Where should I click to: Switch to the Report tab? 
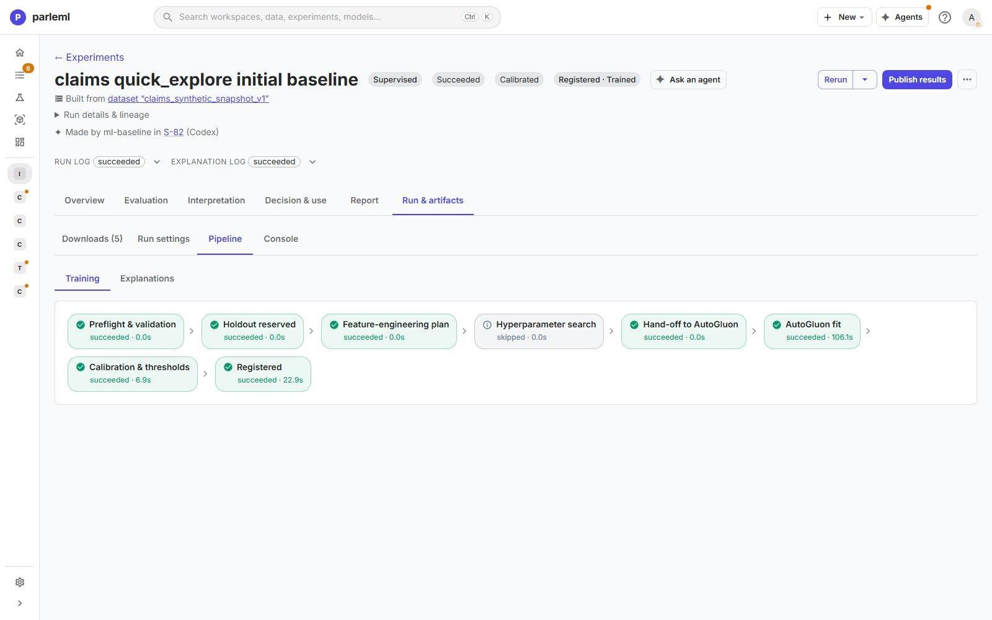[364, 200]
